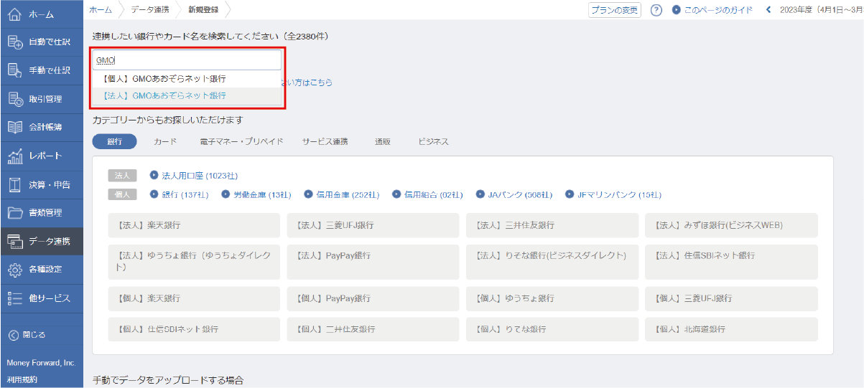
Task: Choose 【法人】みずほ銀行(ビジネスWEB)
Action: [731, 225]
